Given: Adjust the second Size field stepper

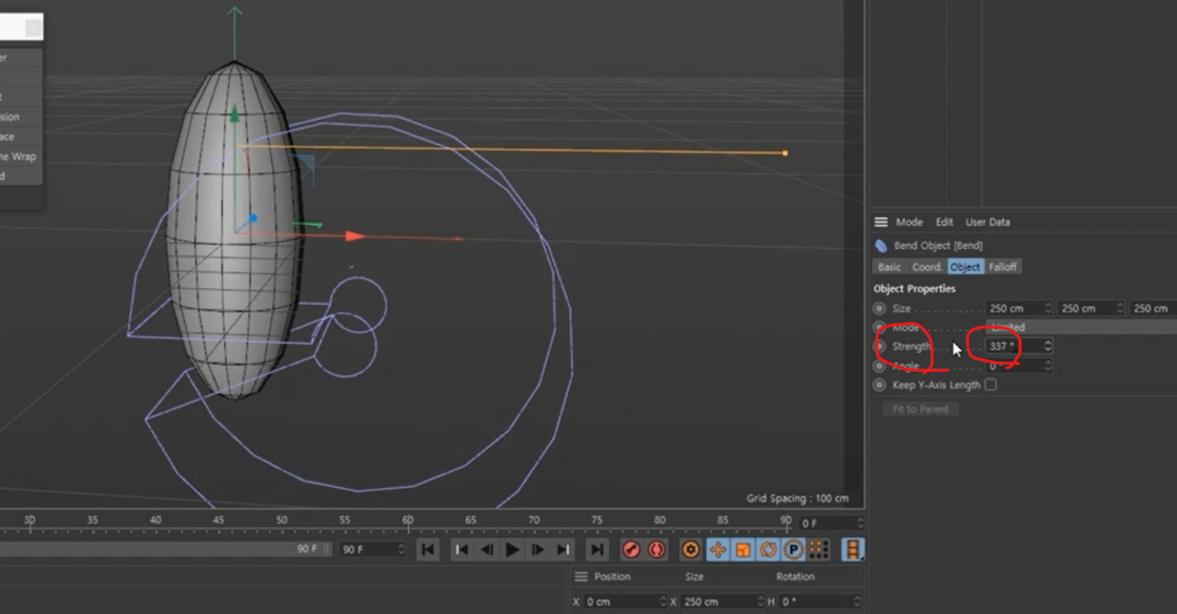Looking at the screenshot, I should [x=1120, y=308].
